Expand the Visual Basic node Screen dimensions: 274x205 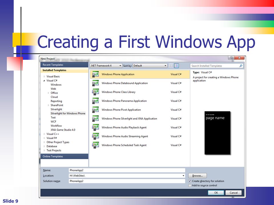tap(44, 77)
